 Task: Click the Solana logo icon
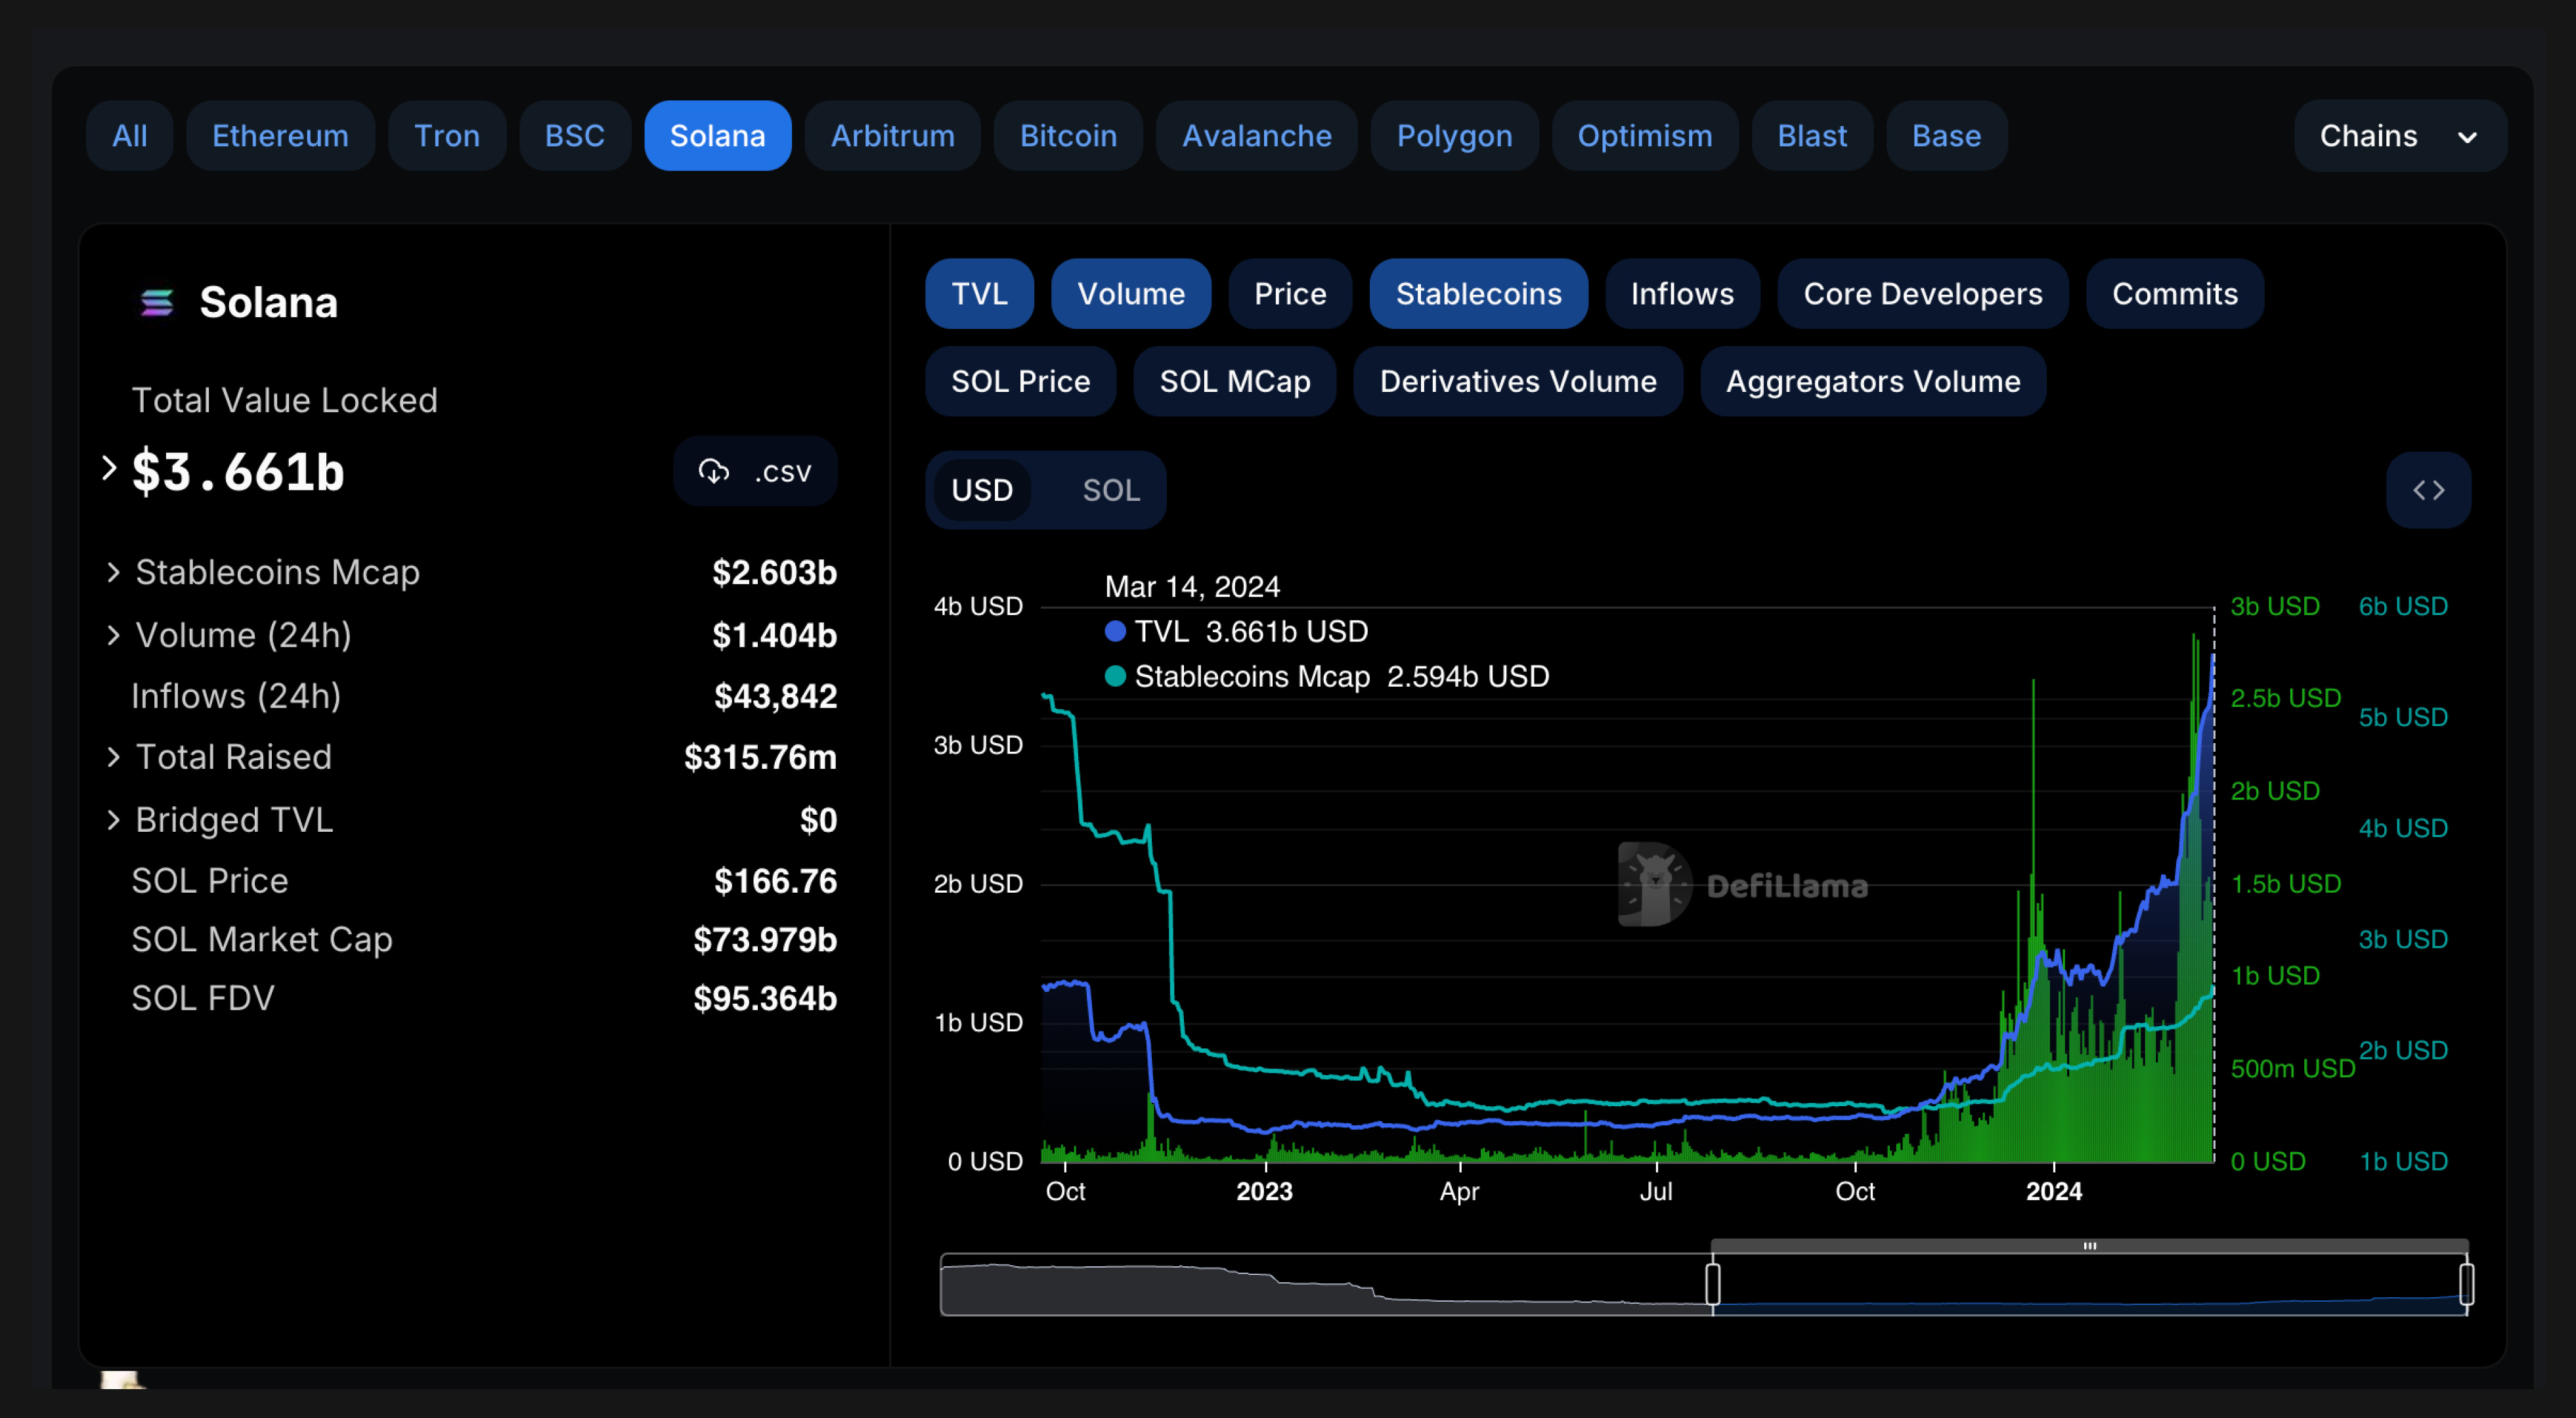click(157, 302)
